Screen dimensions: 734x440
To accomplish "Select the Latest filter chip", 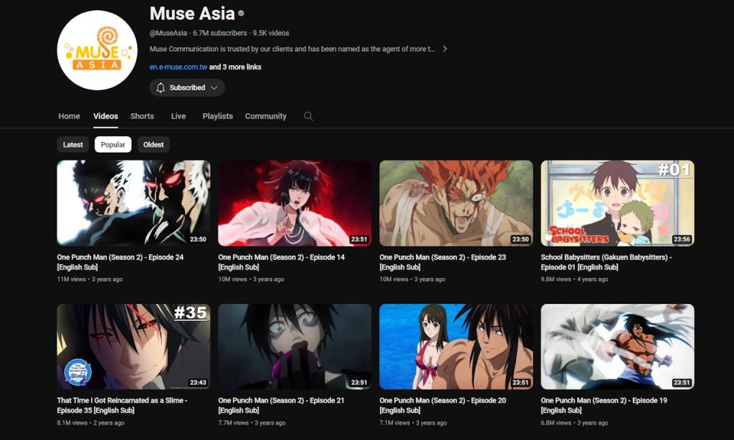I will 72,144.
